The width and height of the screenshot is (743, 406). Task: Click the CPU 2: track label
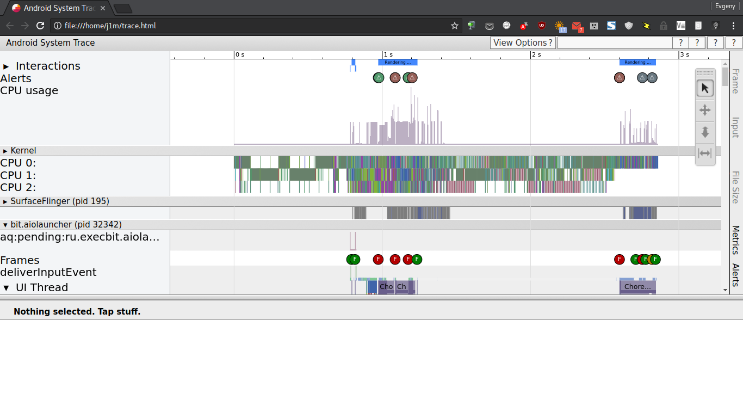[x=18, y=187]
